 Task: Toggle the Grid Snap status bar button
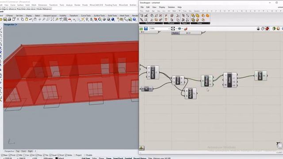point(86,158)
